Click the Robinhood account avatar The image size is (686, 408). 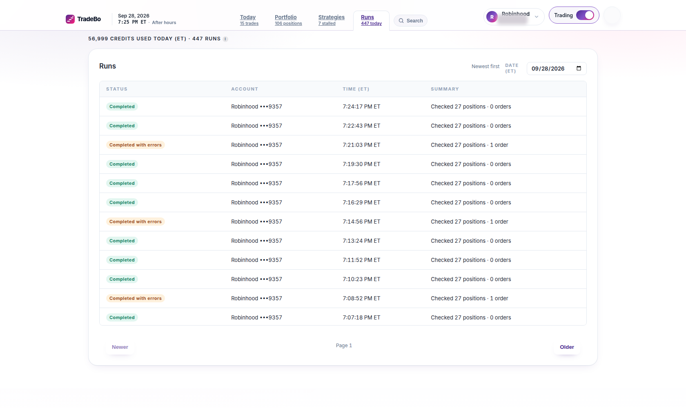(492, 17)
